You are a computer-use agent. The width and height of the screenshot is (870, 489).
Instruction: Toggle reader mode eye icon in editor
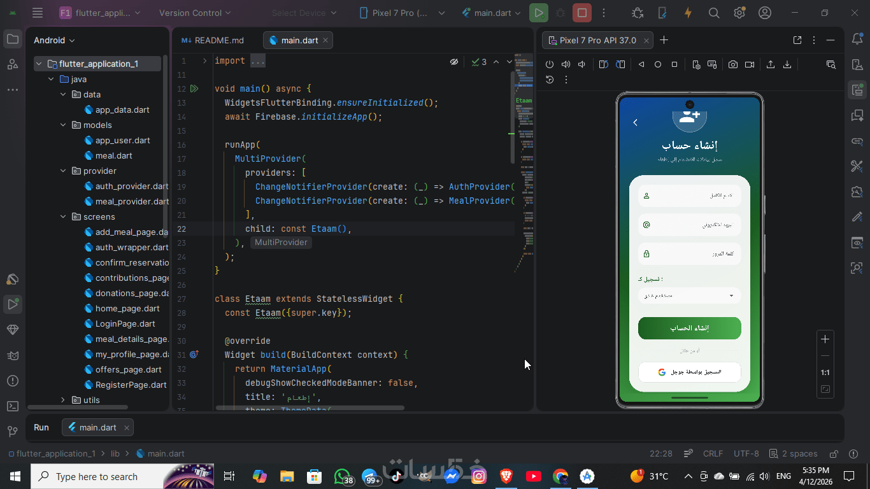pos(454,62)
